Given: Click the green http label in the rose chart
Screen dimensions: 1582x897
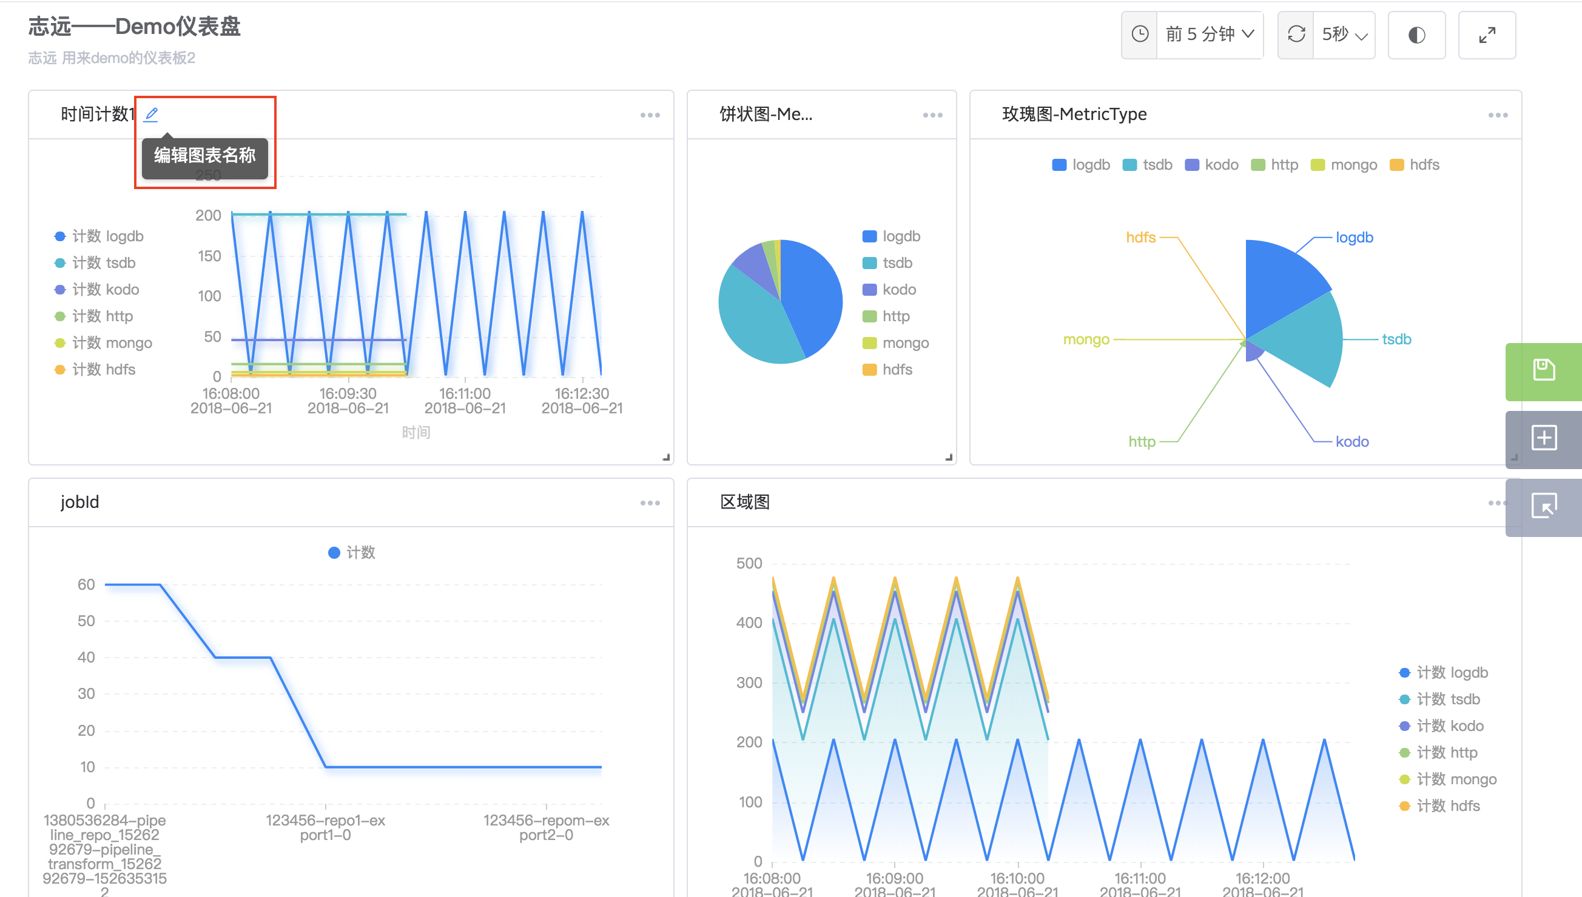Looking at the screenshot, I should click(1142, 441).
